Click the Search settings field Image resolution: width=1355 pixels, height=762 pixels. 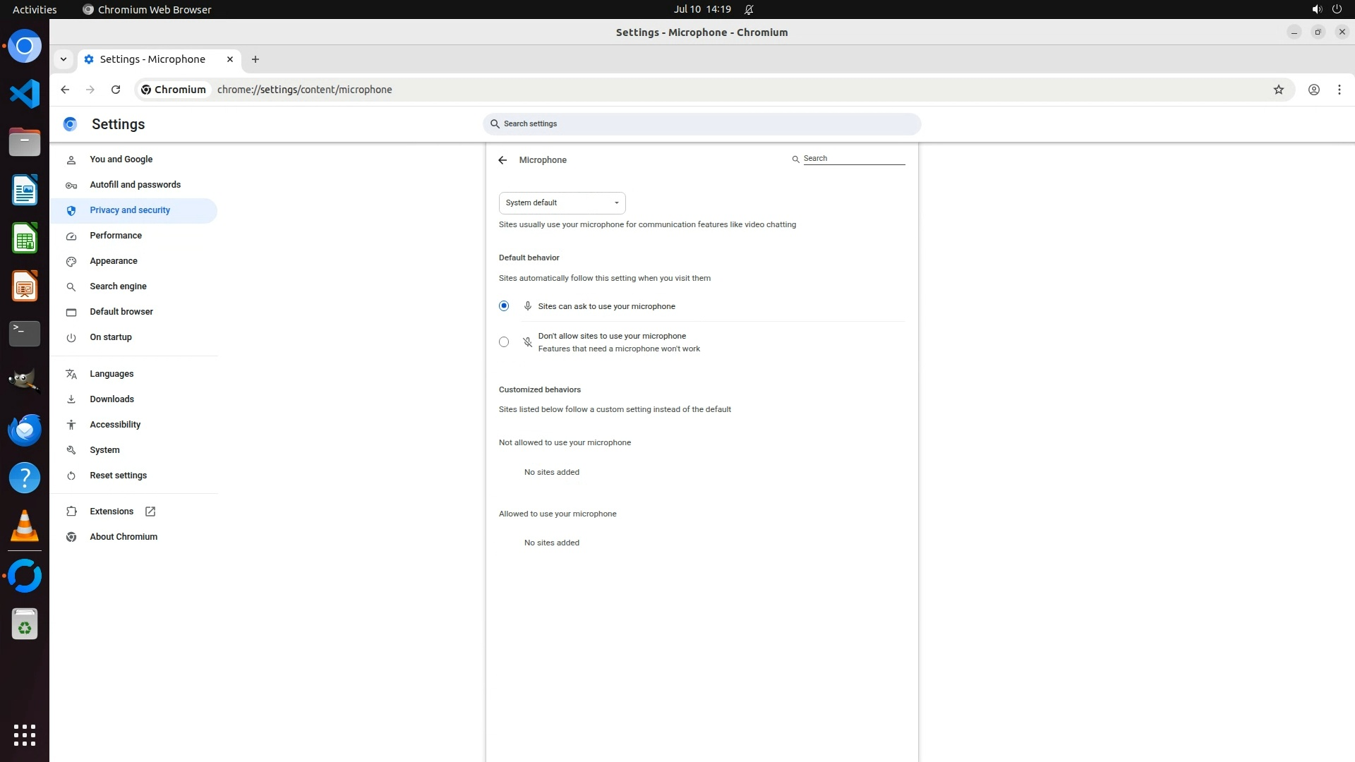[x=702, y=124]
